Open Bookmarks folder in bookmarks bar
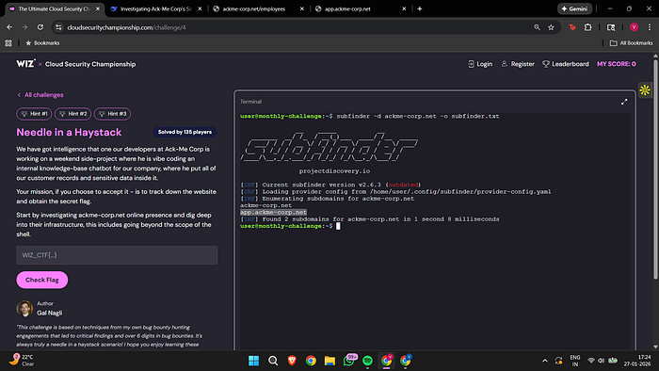This screenshot has width=659, height=371. click(x=42, y=43)
